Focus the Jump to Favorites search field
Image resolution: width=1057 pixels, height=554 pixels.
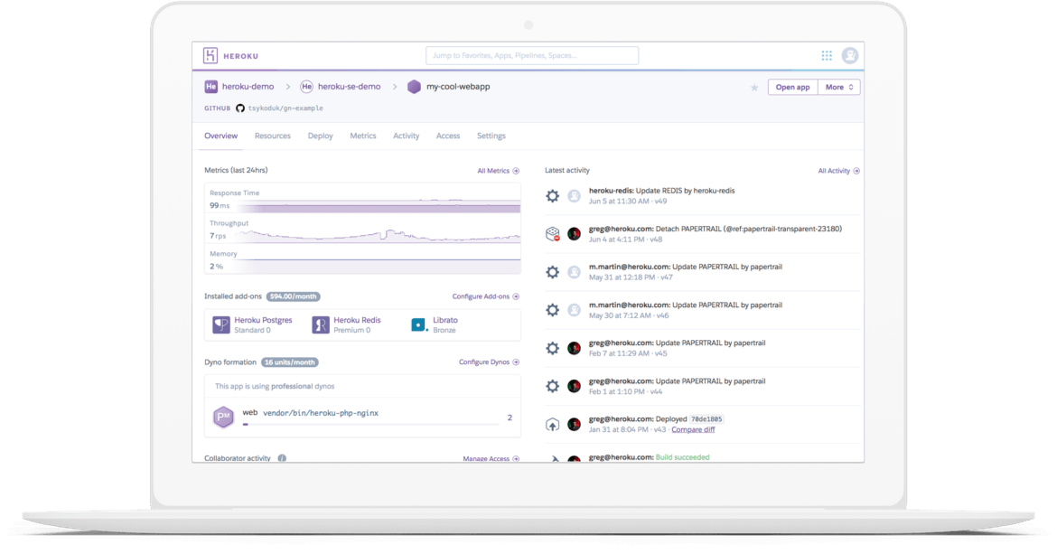click(x=532, y=56)
